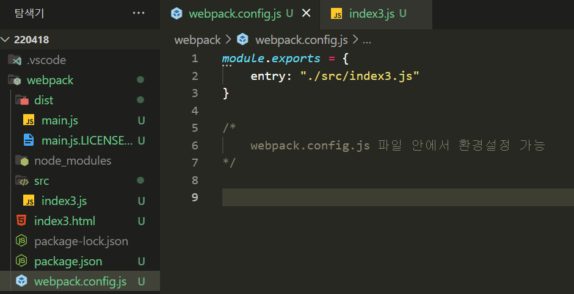Click the U git status beside main.js
The width and height of the screenshot is (574, 294).
141,120
